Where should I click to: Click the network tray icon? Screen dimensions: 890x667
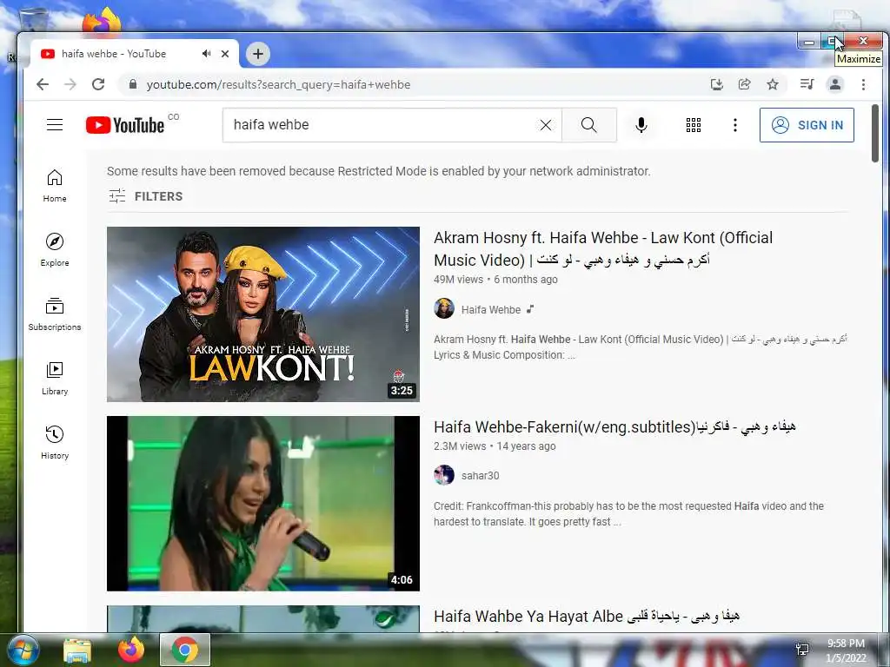802,650
